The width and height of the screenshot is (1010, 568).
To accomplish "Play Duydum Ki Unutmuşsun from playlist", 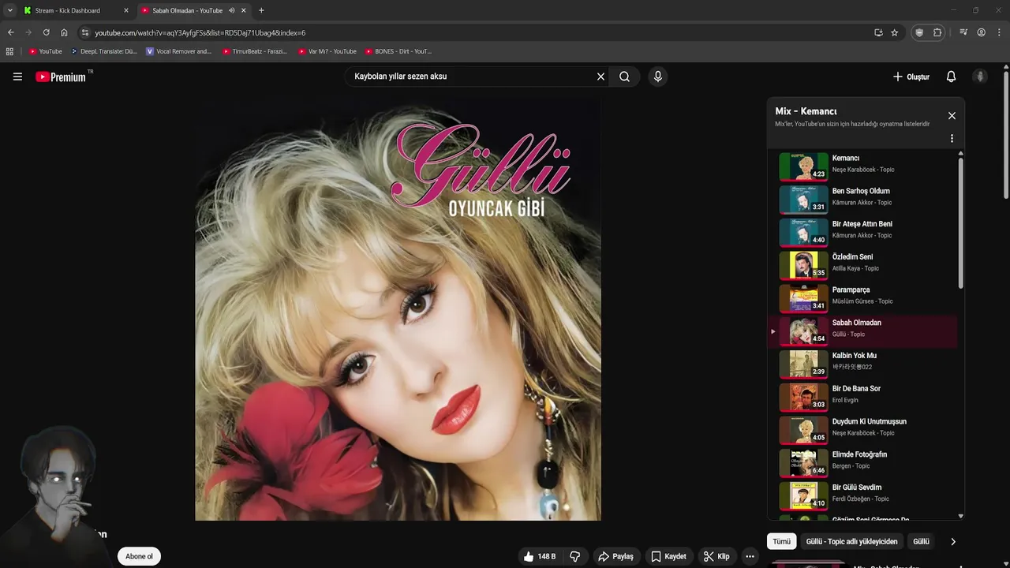I will coord(862,430).
